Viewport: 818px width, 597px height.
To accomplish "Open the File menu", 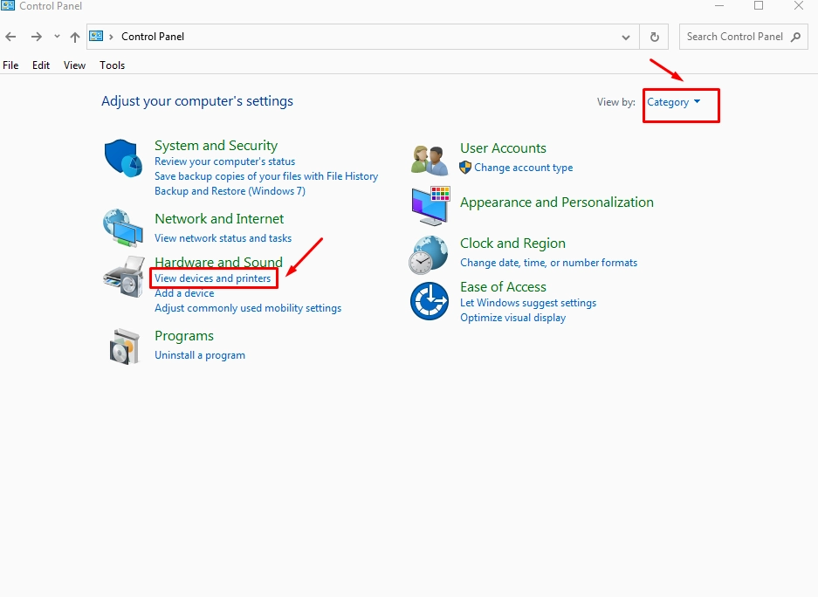I will [x=10, y=65].
